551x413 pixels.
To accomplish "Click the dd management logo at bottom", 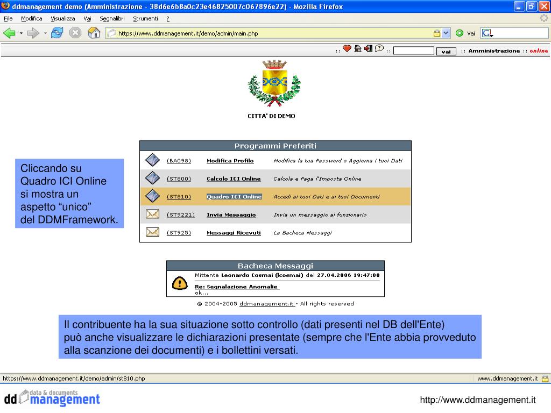I will (x=52, y=398).
